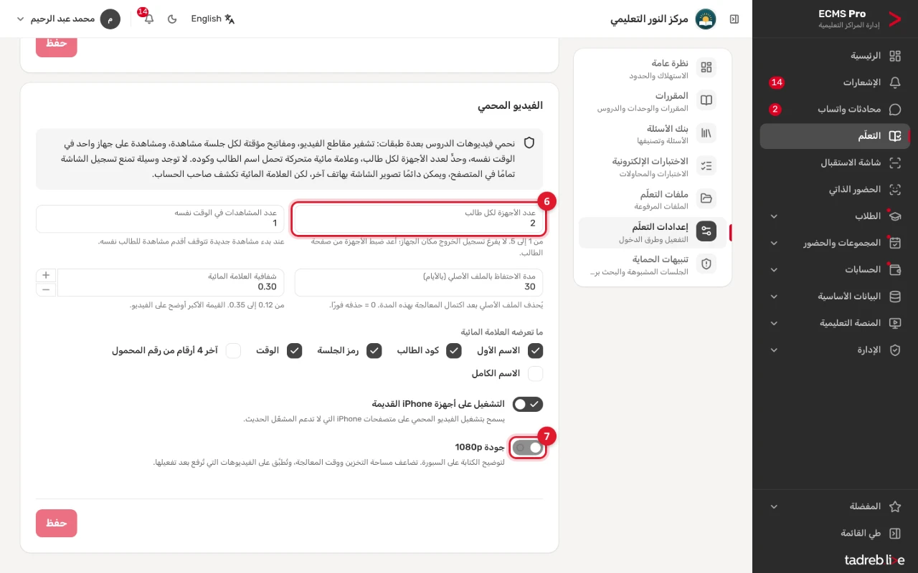Expand the الطلاب sidebar submenu chevron

774,216
